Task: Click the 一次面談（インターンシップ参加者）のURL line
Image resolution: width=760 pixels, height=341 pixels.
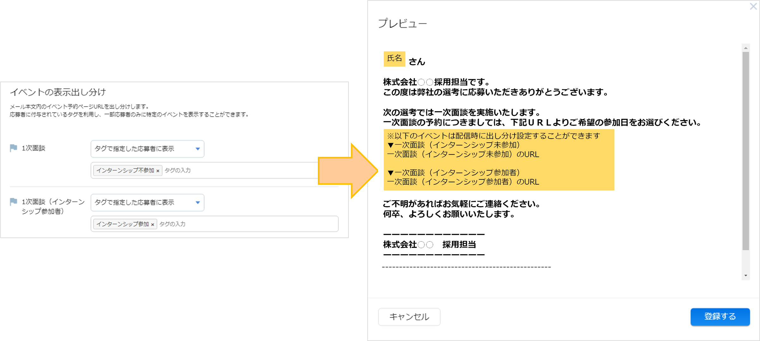Action: point(463,182)
